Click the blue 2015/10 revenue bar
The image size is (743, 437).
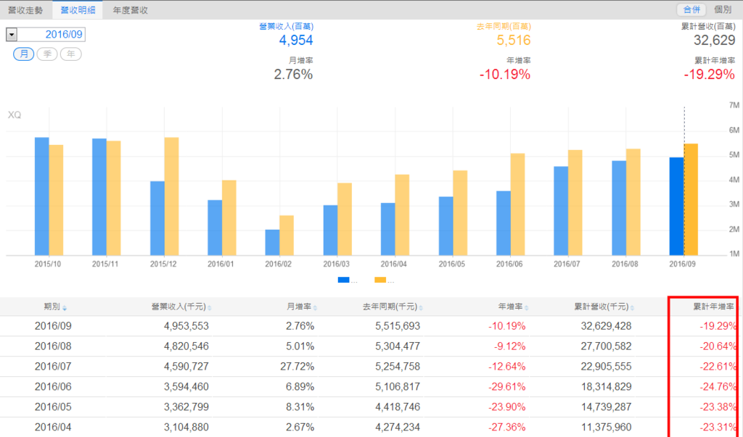[41, 196]
